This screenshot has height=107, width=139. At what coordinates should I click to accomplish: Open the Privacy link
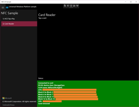(12, 105)
